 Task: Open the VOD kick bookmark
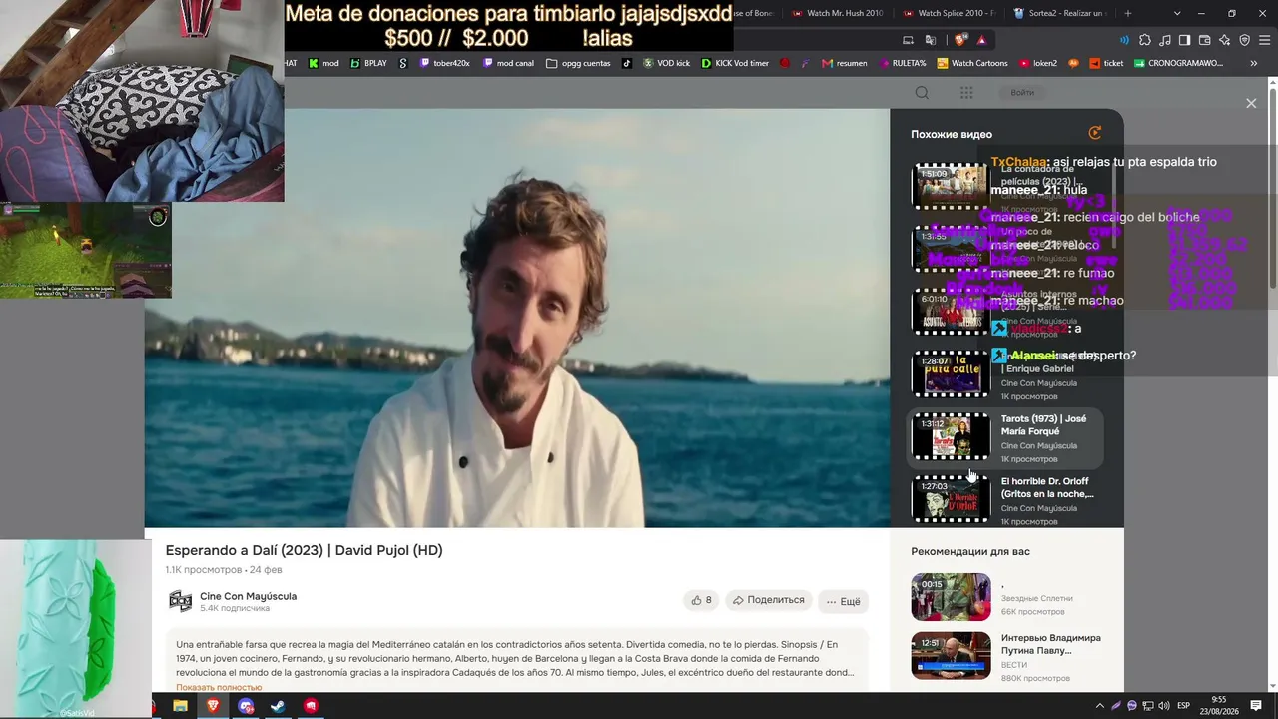pos(666,63)
